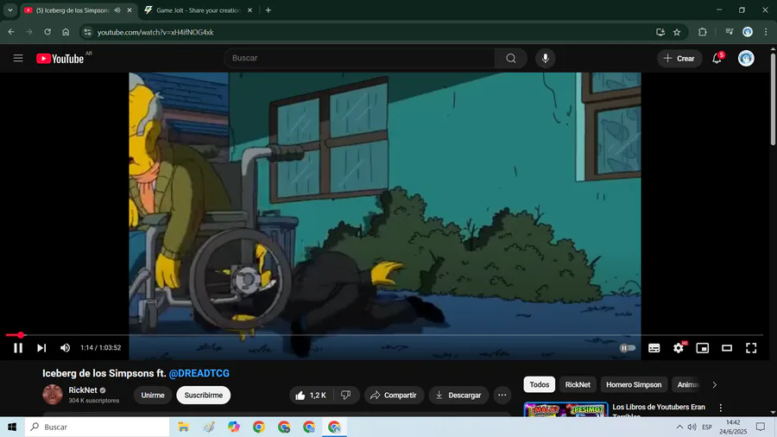
Task: Switch to theater mode
Action: click(x=726, y=348)
